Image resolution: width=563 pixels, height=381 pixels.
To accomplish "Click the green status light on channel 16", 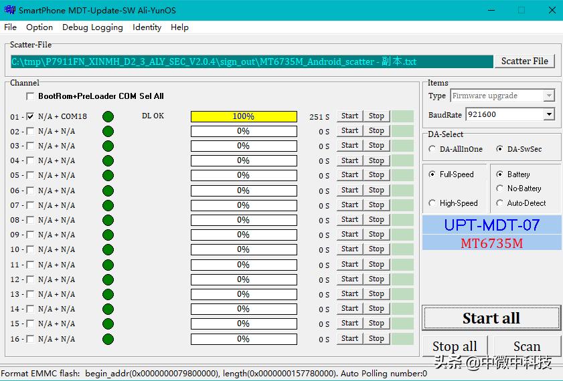I will click(x=108, y=339).
